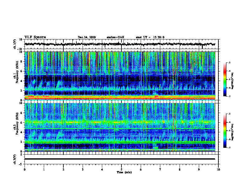Click the ch.1 voltage waveform trace
Viewport: 246px width, 190px height.
(x=120, y=44)
